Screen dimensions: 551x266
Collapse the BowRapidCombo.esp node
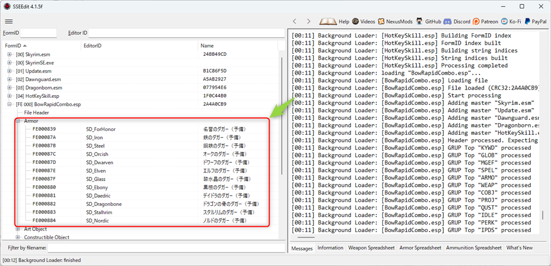point(10,104)
